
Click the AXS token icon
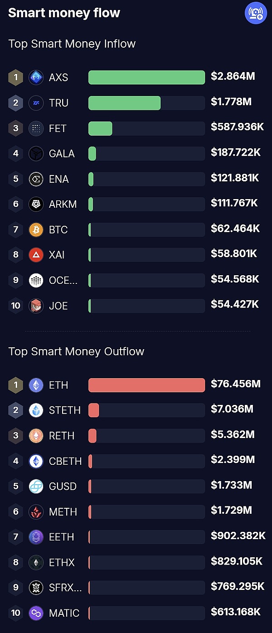click(36, 78)
